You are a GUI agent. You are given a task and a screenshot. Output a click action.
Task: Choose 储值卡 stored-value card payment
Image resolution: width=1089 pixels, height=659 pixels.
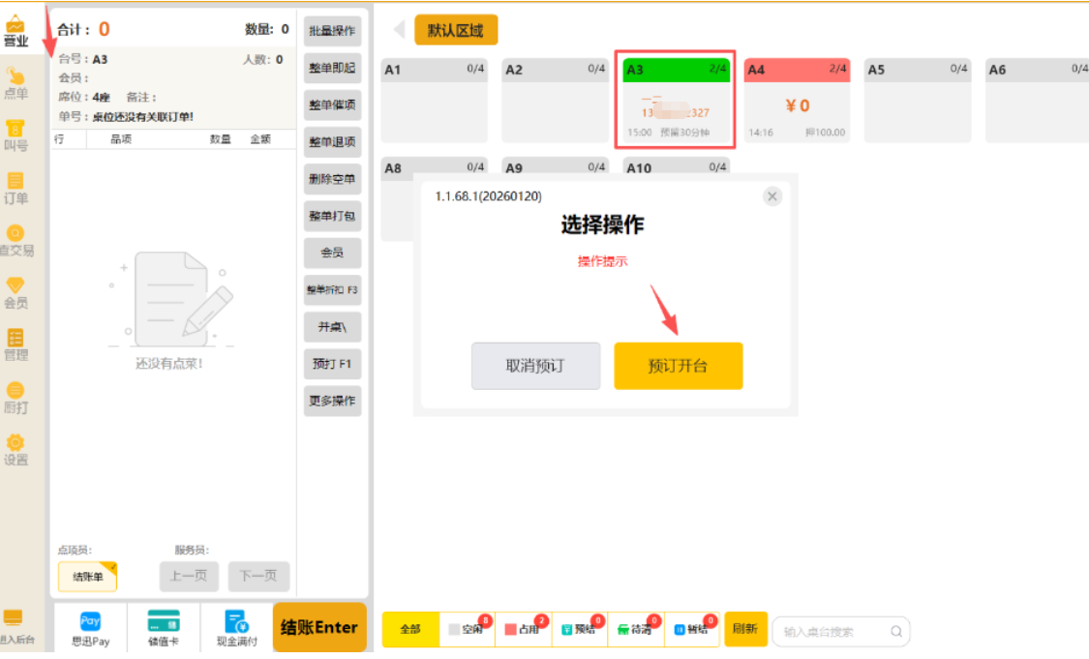(x=164, y=629)
